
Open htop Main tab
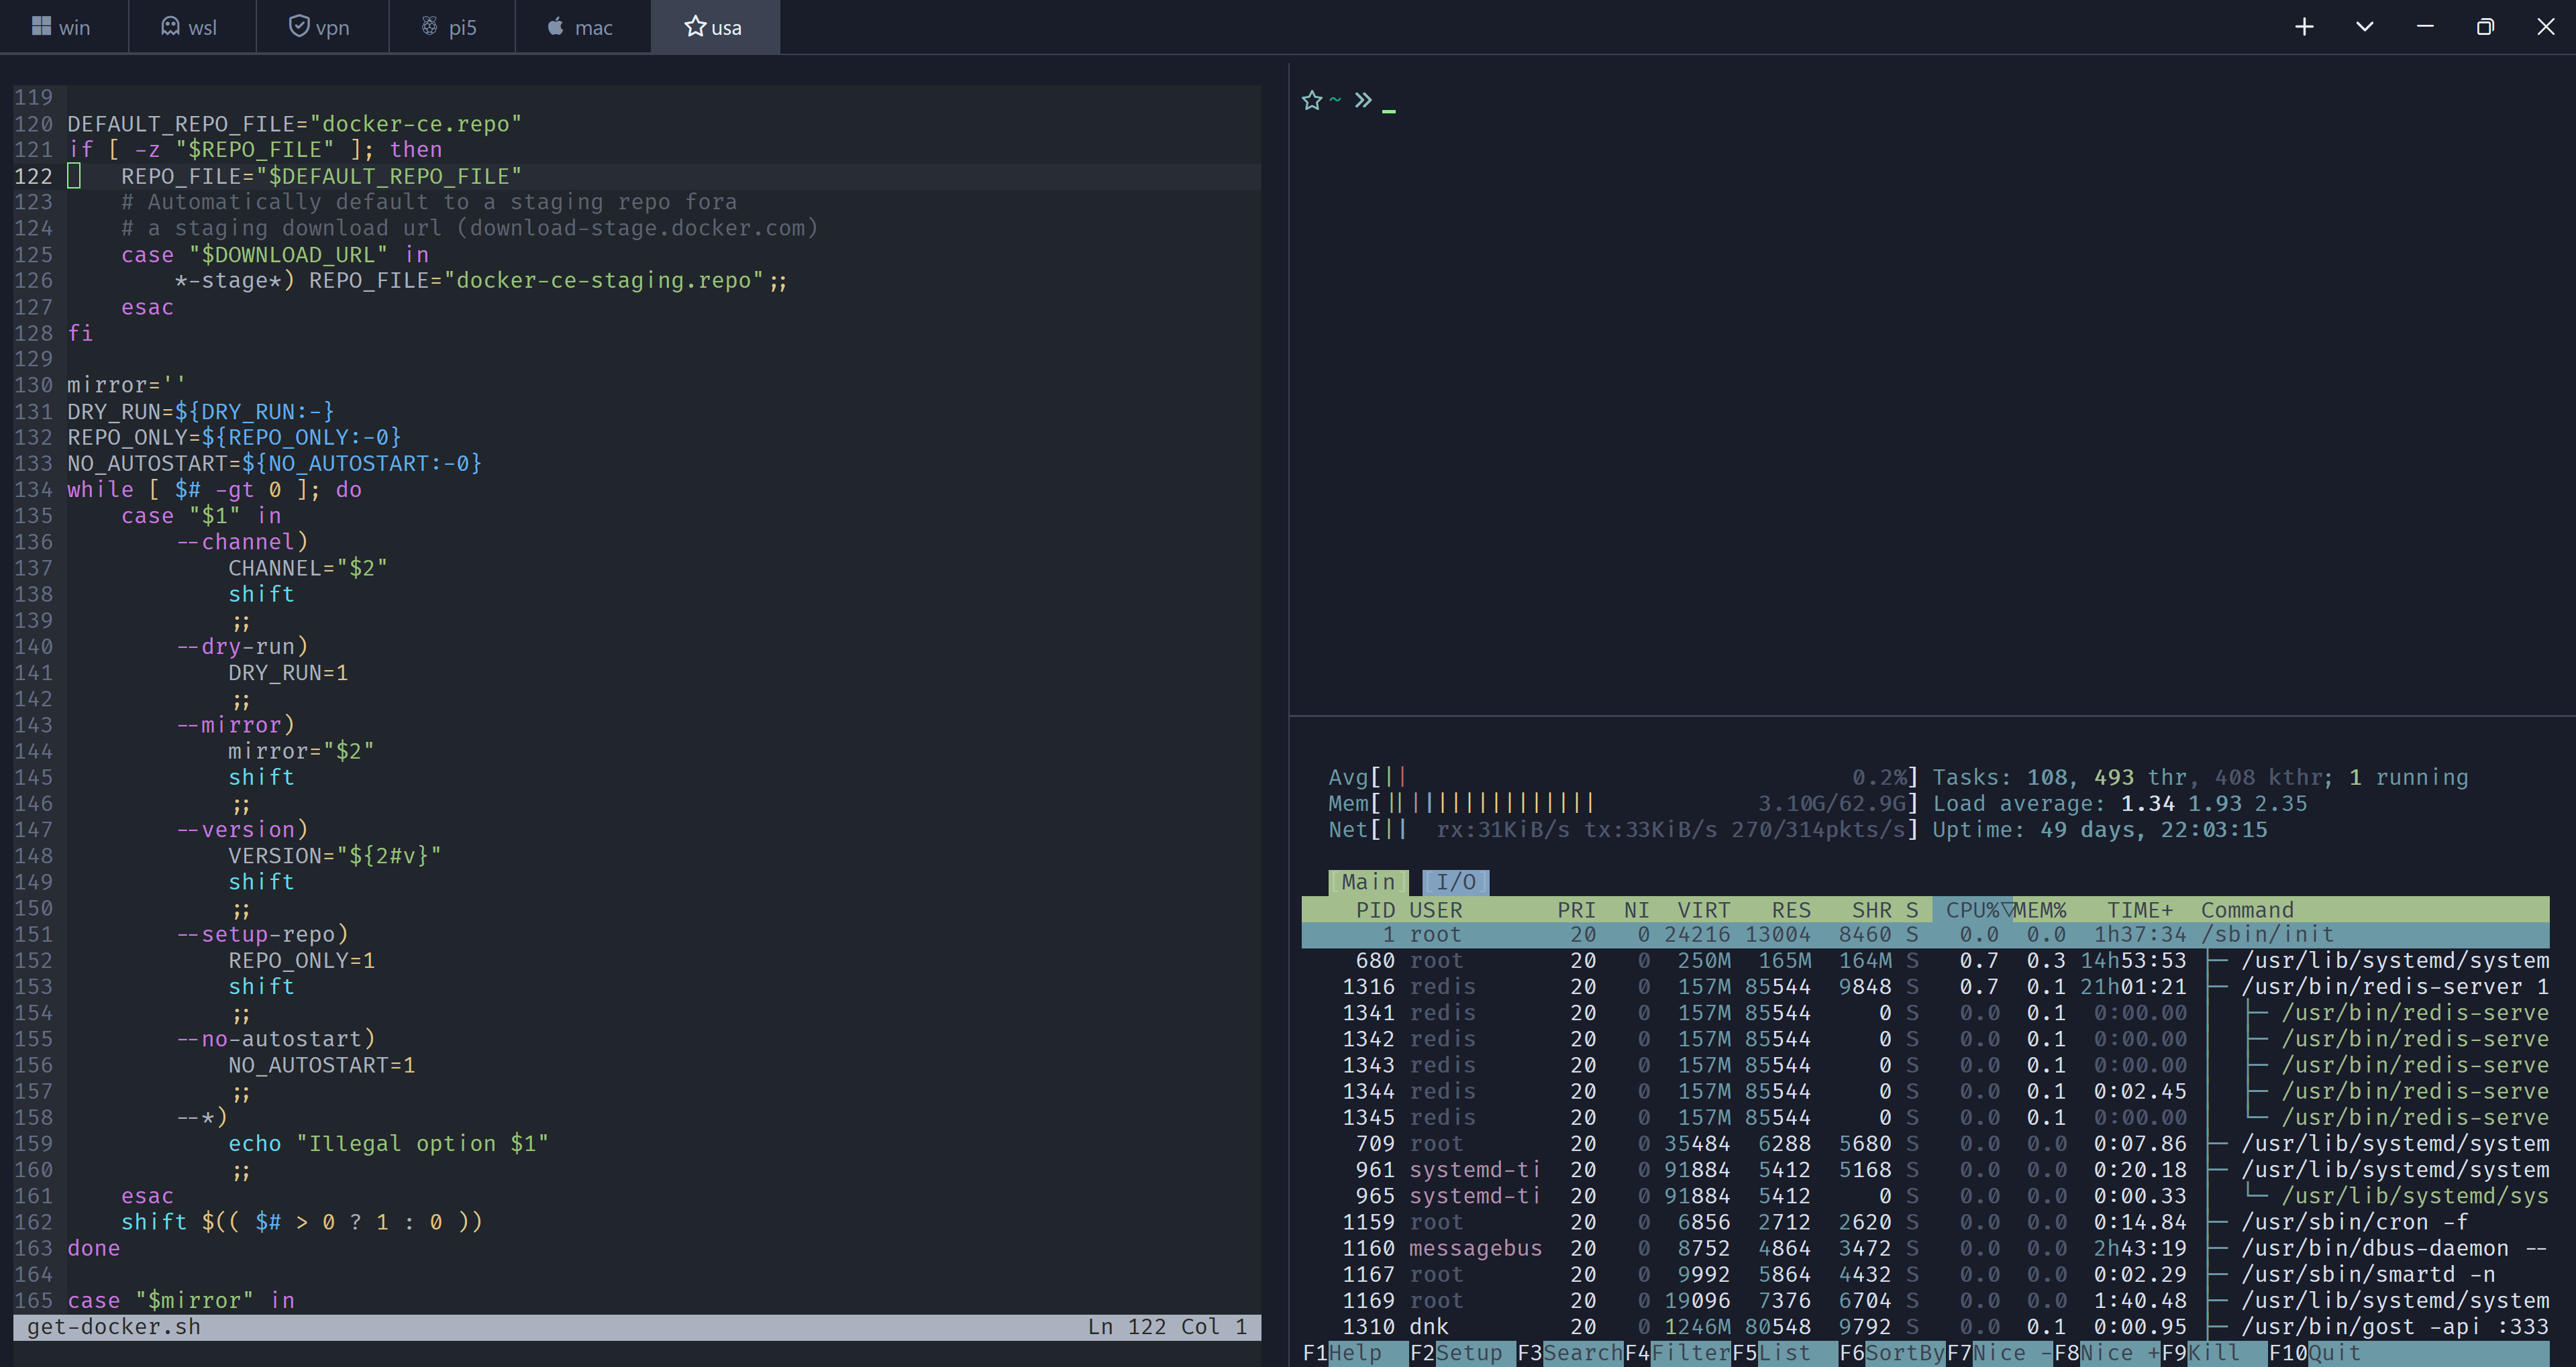(x=1368, y=881)
